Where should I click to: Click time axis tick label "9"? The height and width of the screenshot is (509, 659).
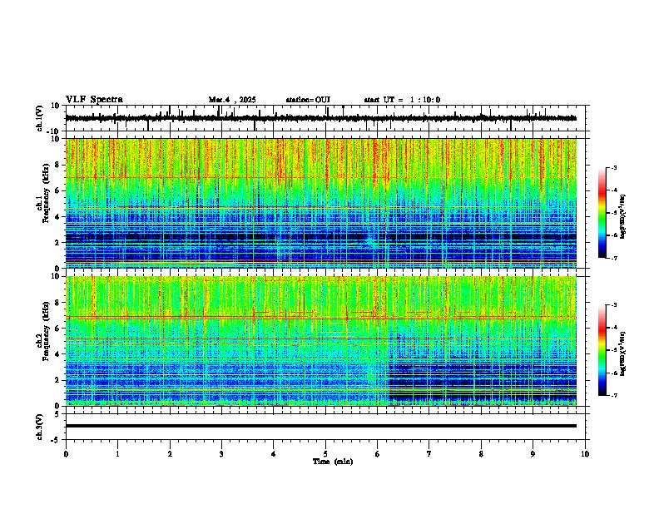(533, 454)
